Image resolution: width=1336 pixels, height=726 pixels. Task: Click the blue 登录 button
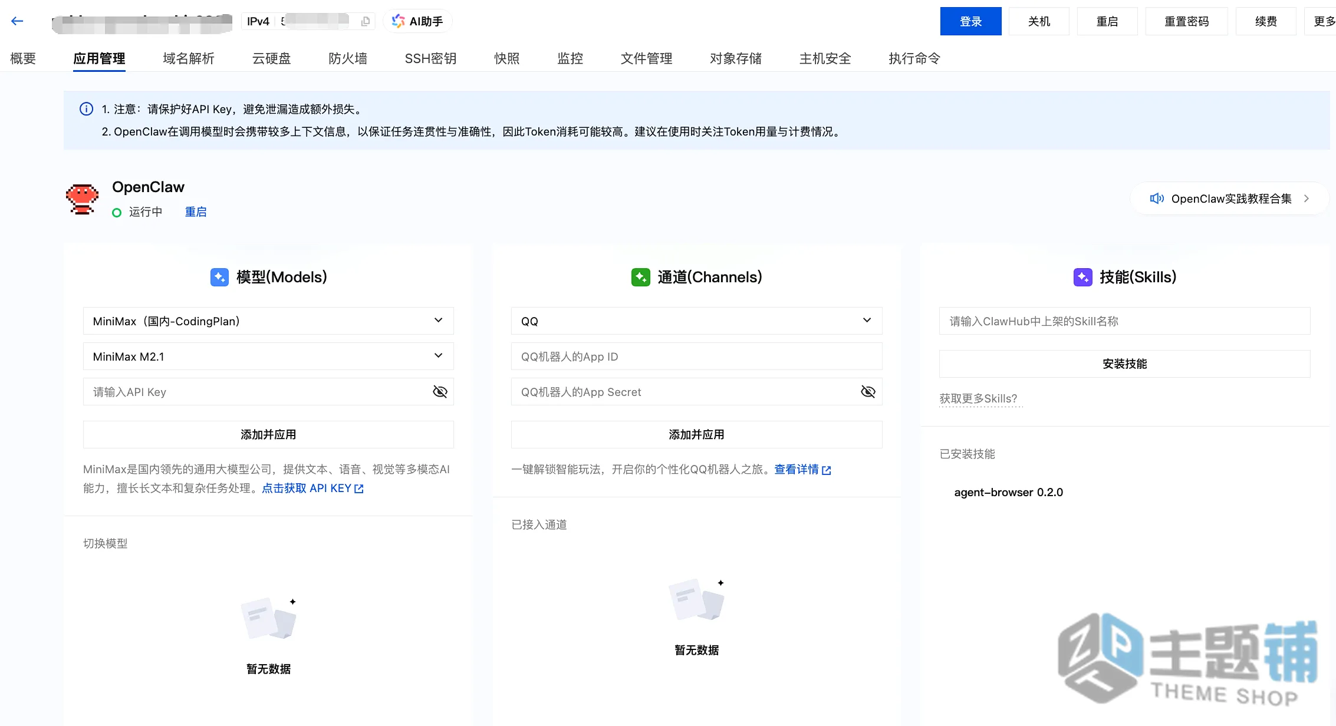pyautogui.click(x=970, y=21)
